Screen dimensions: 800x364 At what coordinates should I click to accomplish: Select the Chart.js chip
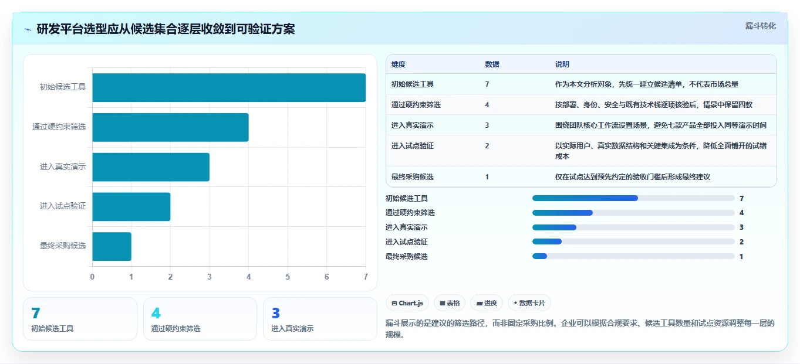click(407, 303)
